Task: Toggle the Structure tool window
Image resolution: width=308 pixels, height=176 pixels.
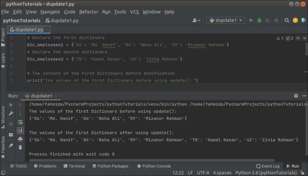Action: (x=3, y=117)
